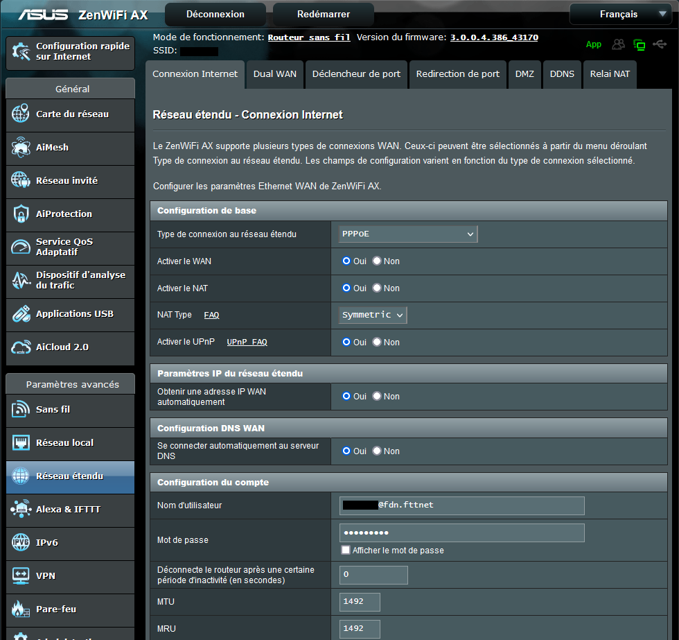Click the AiMesh sidebar icon
This screenshot has width=679, height=640.
click(x=20, y=147)
